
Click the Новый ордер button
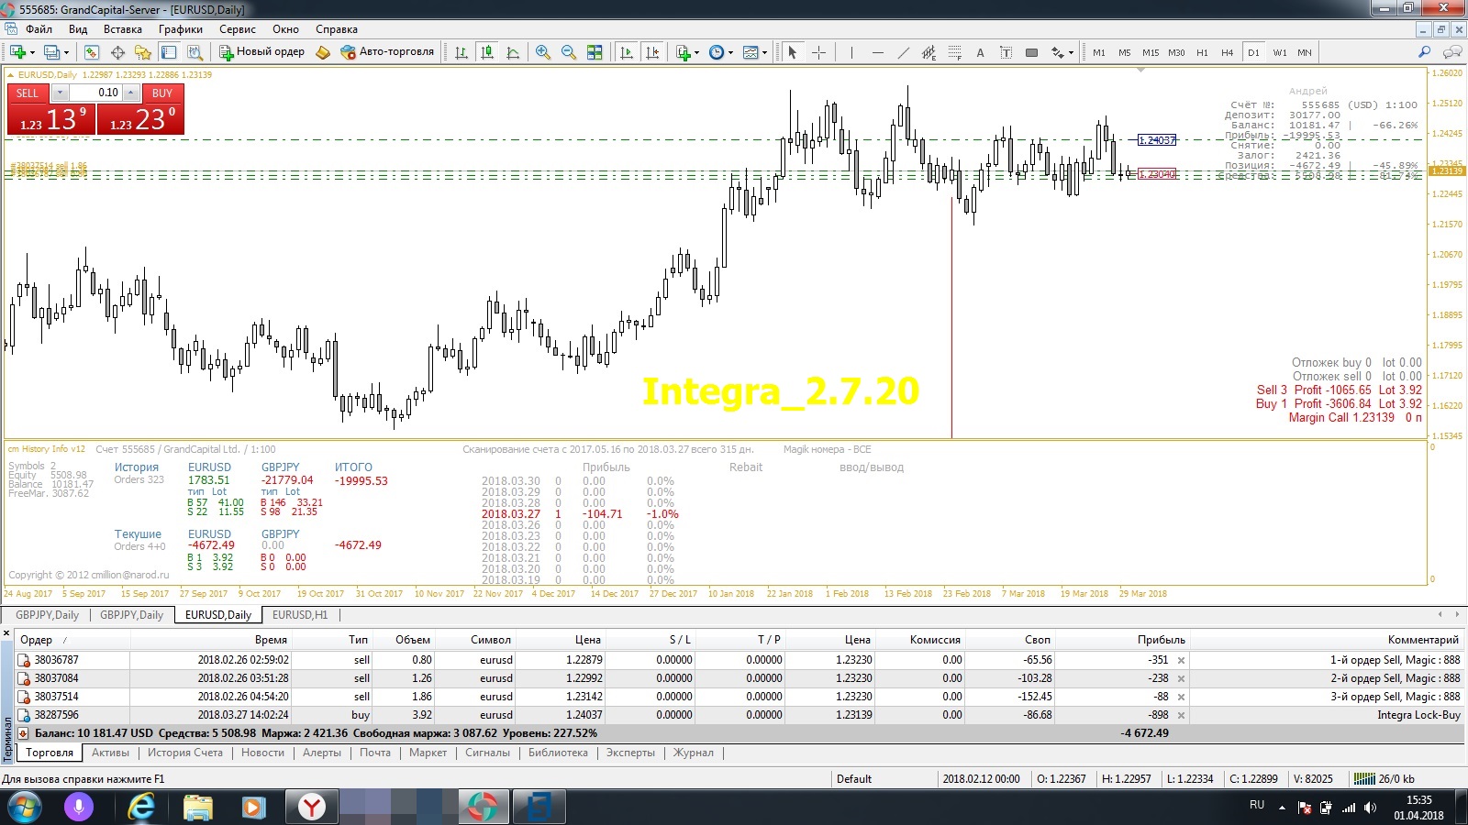point(261,52)
